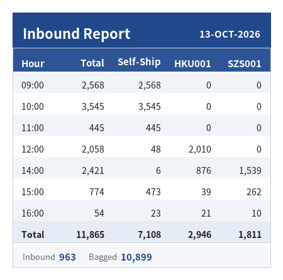Click Self-Ship value 48 in 12:00 row
The height and width of the screenshot is (280, 283).
tap(156, 149)
